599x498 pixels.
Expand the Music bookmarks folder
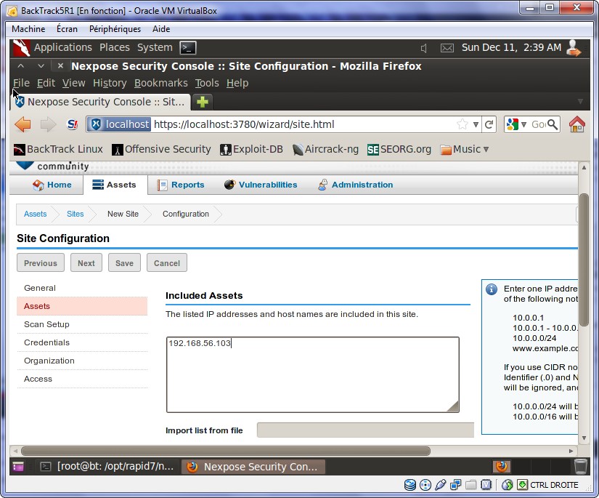click(x=464, y=149)
